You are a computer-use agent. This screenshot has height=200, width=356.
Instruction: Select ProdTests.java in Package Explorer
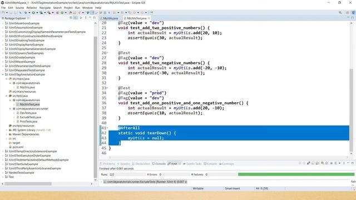(28, 122)
